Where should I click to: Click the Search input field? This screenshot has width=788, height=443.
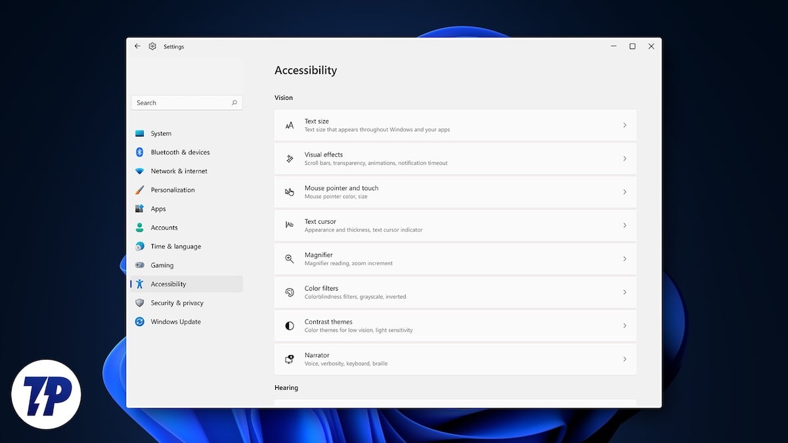pyautogui.click(x=186, y=102)
